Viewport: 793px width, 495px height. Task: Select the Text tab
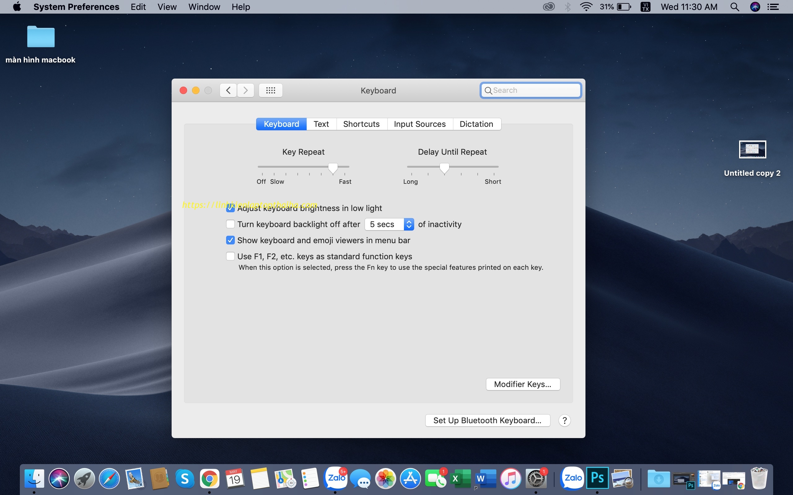[x=322, y=123]
